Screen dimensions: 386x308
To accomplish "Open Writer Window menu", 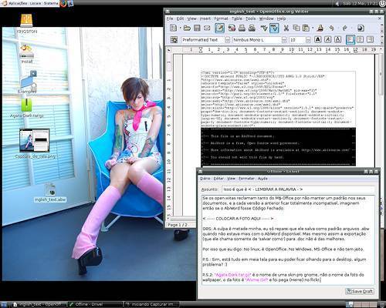I will tap(266, 18).
